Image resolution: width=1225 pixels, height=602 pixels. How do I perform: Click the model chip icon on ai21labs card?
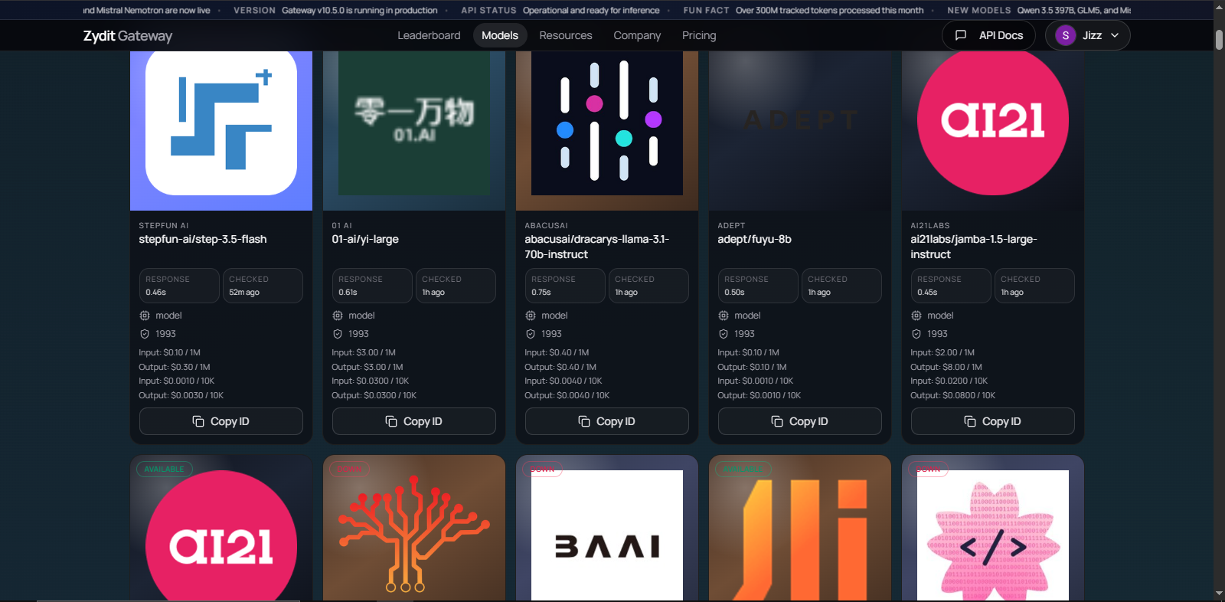(x=916, y=316)
